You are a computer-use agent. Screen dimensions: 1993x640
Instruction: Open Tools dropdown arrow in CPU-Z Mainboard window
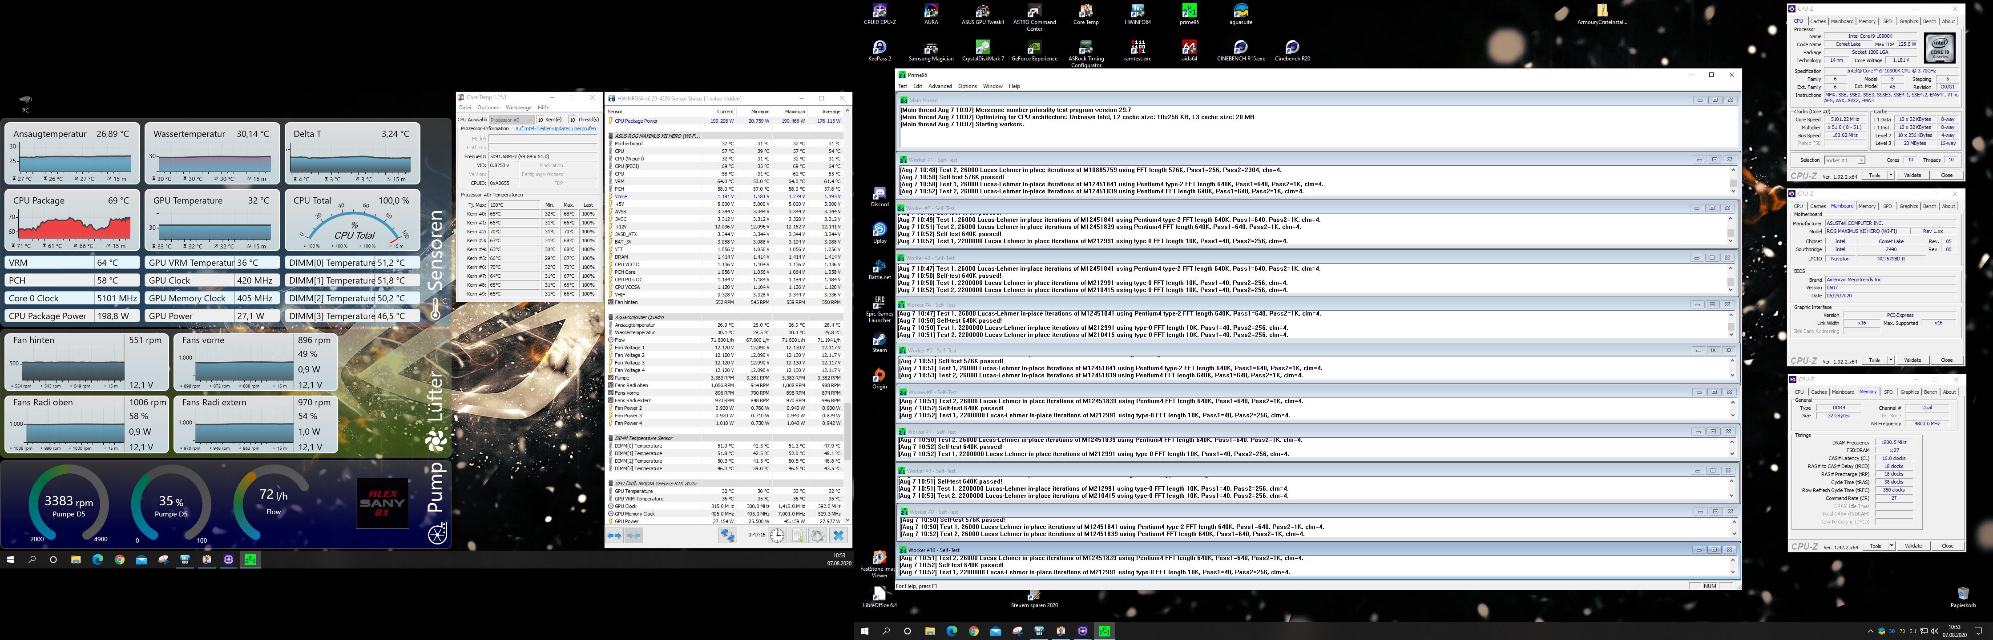pos(1892,360)
